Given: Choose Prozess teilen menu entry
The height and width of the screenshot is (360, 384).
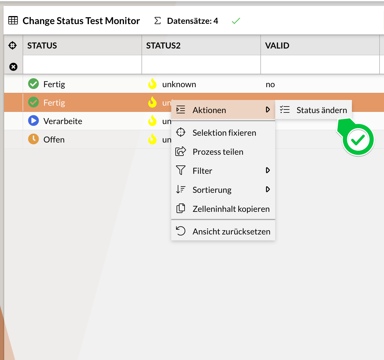Looking at the screenshot, I should tap(218, 152).
